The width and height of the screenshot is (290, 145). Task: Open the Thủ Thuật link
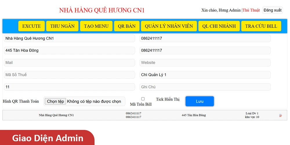(x=251, y=10)
